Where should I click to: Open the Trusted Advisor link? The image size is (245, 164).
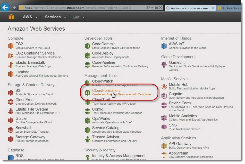pos(106,137)
